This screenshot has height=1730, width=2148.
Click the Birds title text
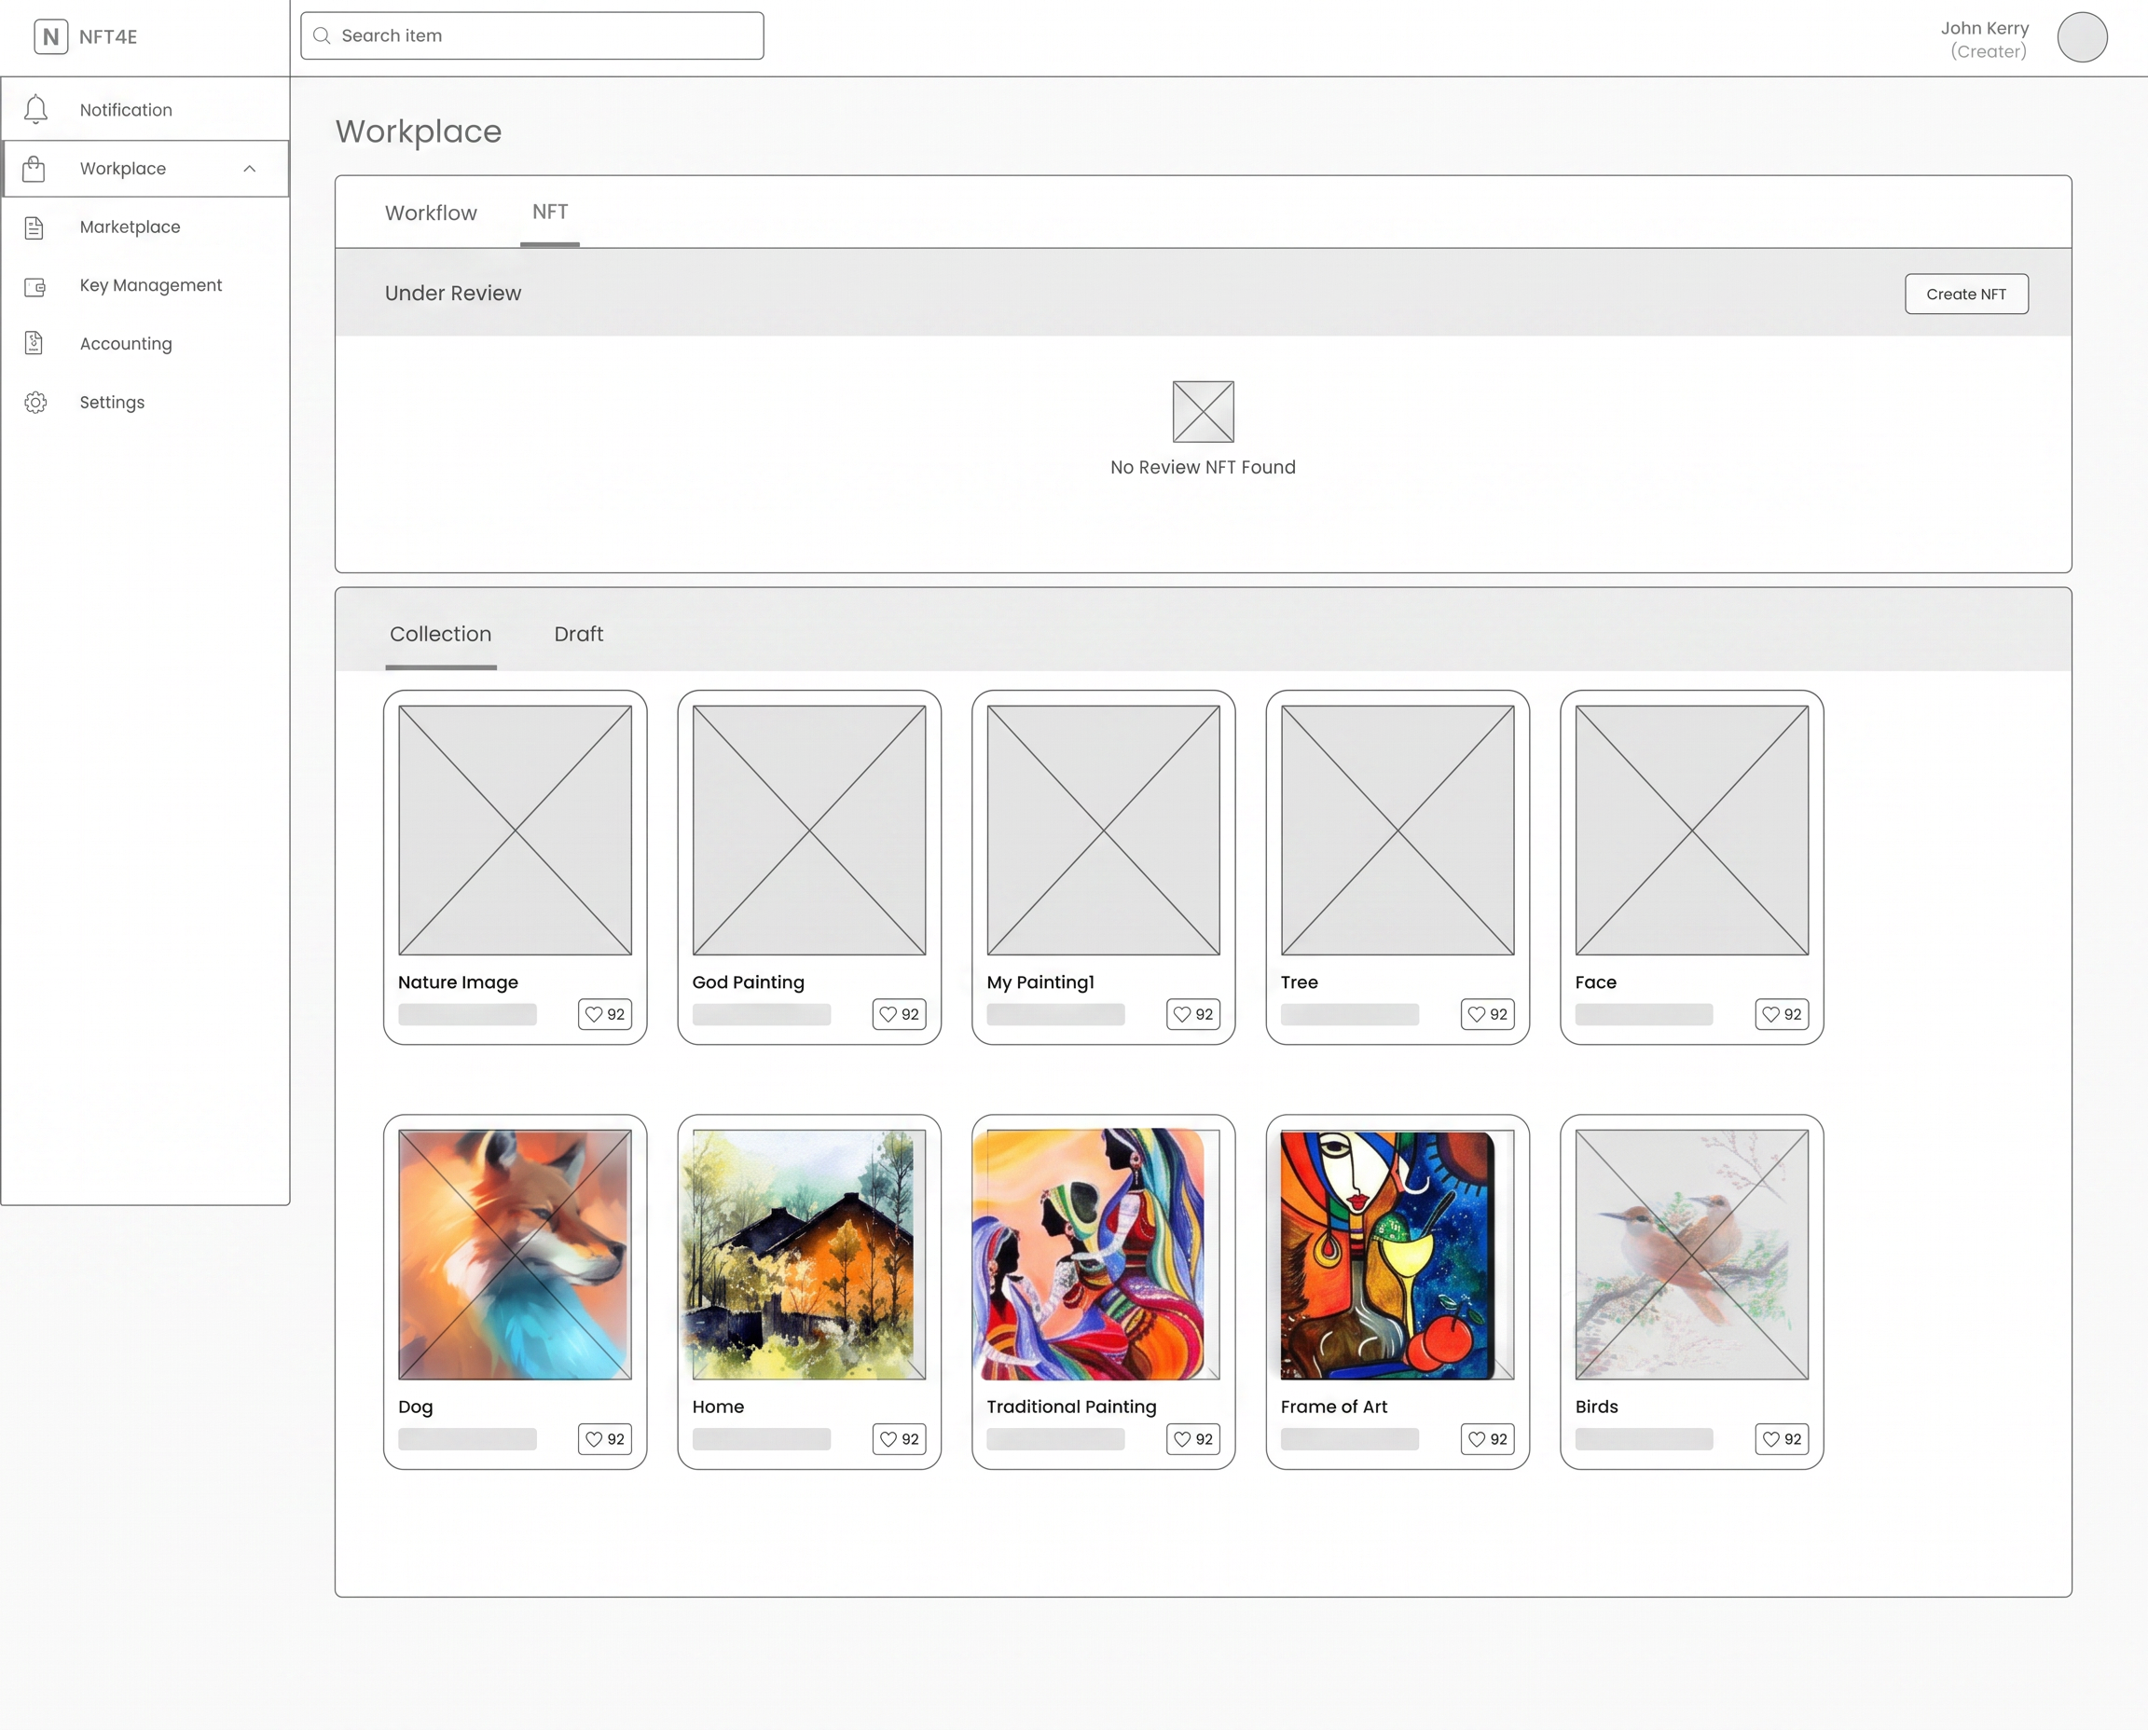tap(1597, 1407)
